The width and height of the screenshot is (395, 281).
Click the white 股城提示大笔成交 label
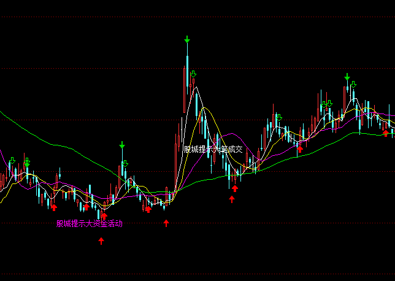pyautogui.click(x=213, y=149)
